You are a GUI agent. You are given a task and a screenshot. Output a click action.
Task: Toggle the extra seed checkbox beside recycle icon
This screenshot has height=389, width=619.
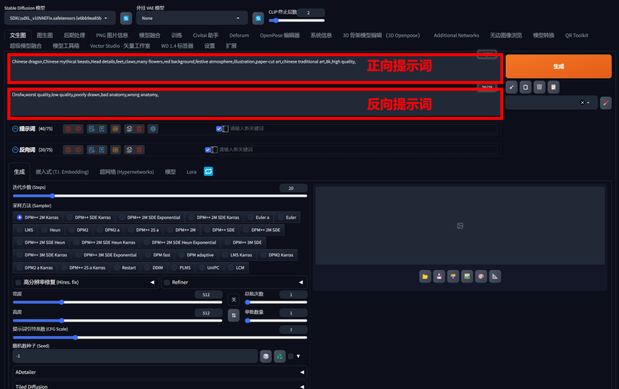291,356
